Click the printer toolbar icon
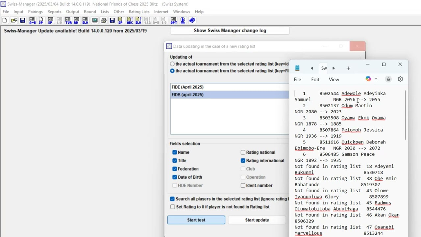Image resolution: width=421 pixels, height=237 pixels. 104,20
